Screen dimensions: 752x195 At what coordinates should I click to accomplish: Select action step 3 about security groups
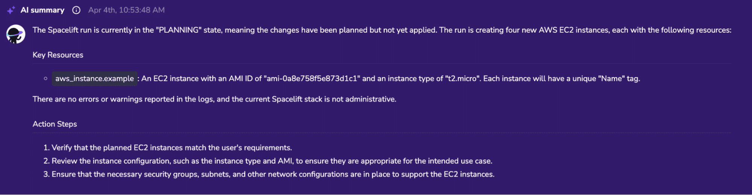[269, 174]
